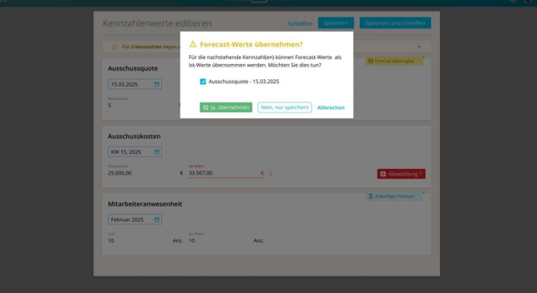Image resolution: width=537 pixels, height=293 pixels.
Task: Click the Mitarbeiteranwesenheit heading
Action: (145, 204)
